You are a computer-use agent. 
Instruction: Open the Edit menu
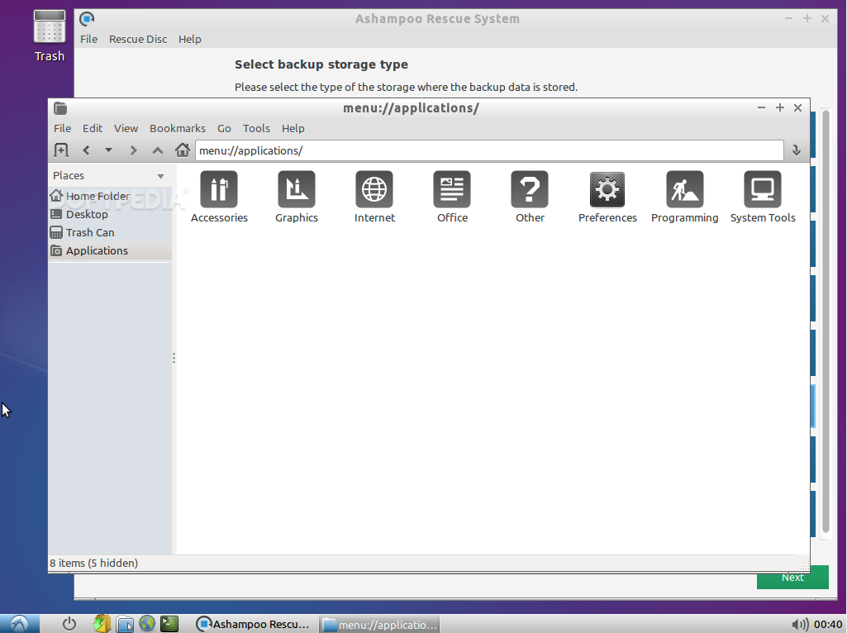[x=93, y=129]
